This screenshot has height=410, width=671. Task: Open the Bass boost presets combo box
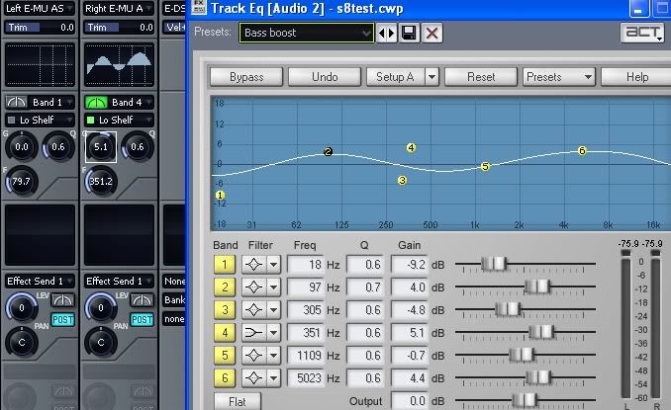point(306,33)
